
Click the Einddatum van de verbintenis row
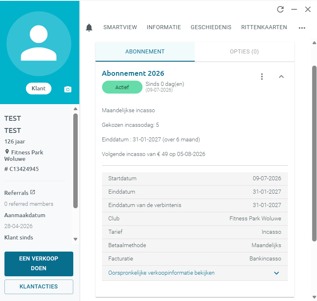click(195, 205)
